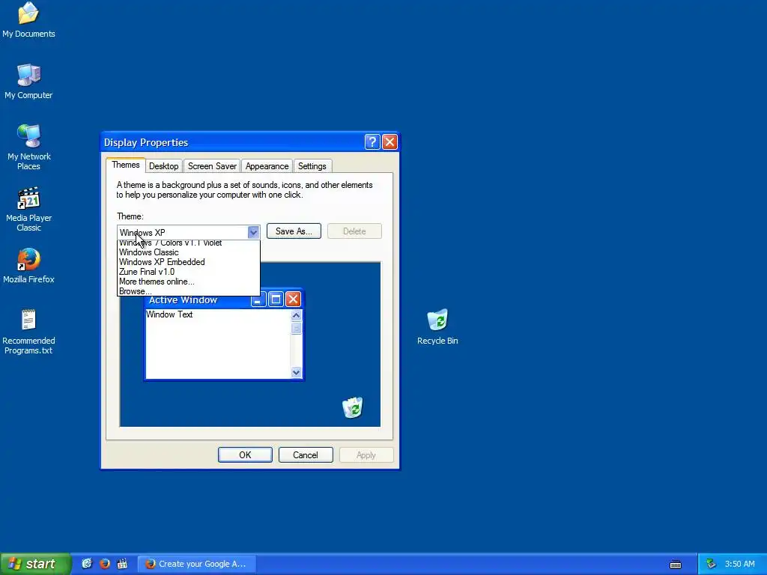Select the Recycle Bin desktop icon

point(437,326)
